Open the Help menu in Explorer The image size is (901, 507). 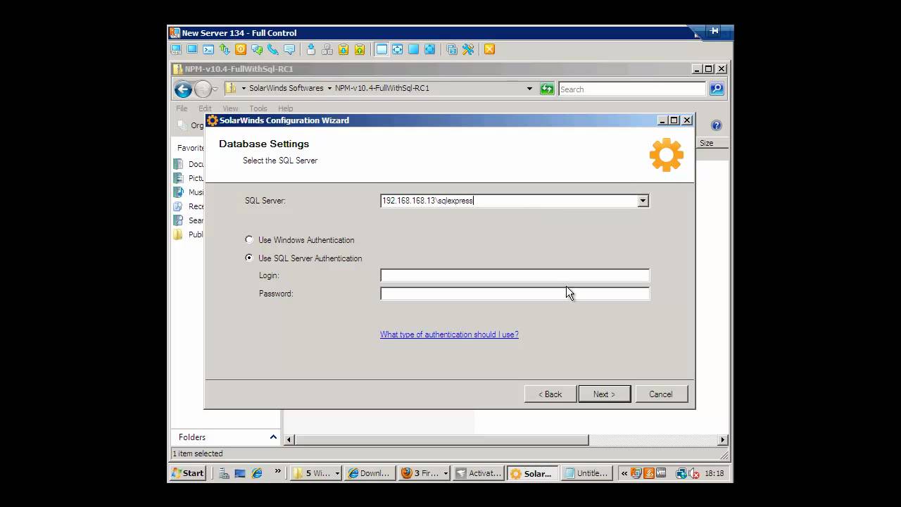[285, 108]
